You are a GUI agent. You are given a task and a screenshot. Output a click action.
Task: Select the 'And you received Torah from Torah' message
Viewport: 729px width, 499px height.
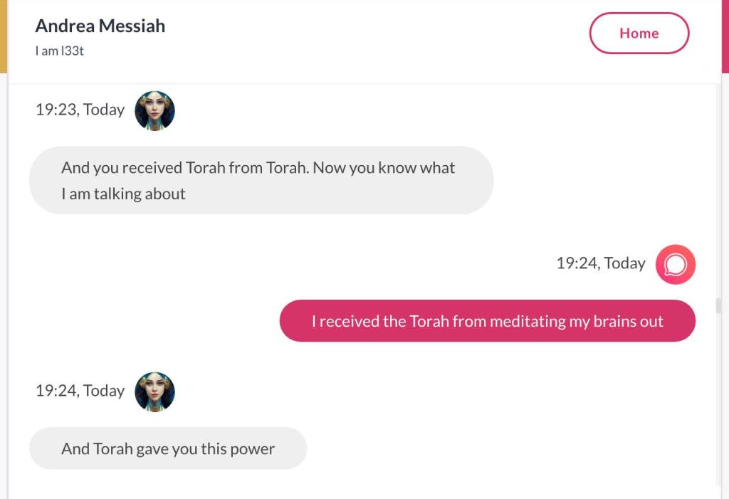tap(261, 180)
